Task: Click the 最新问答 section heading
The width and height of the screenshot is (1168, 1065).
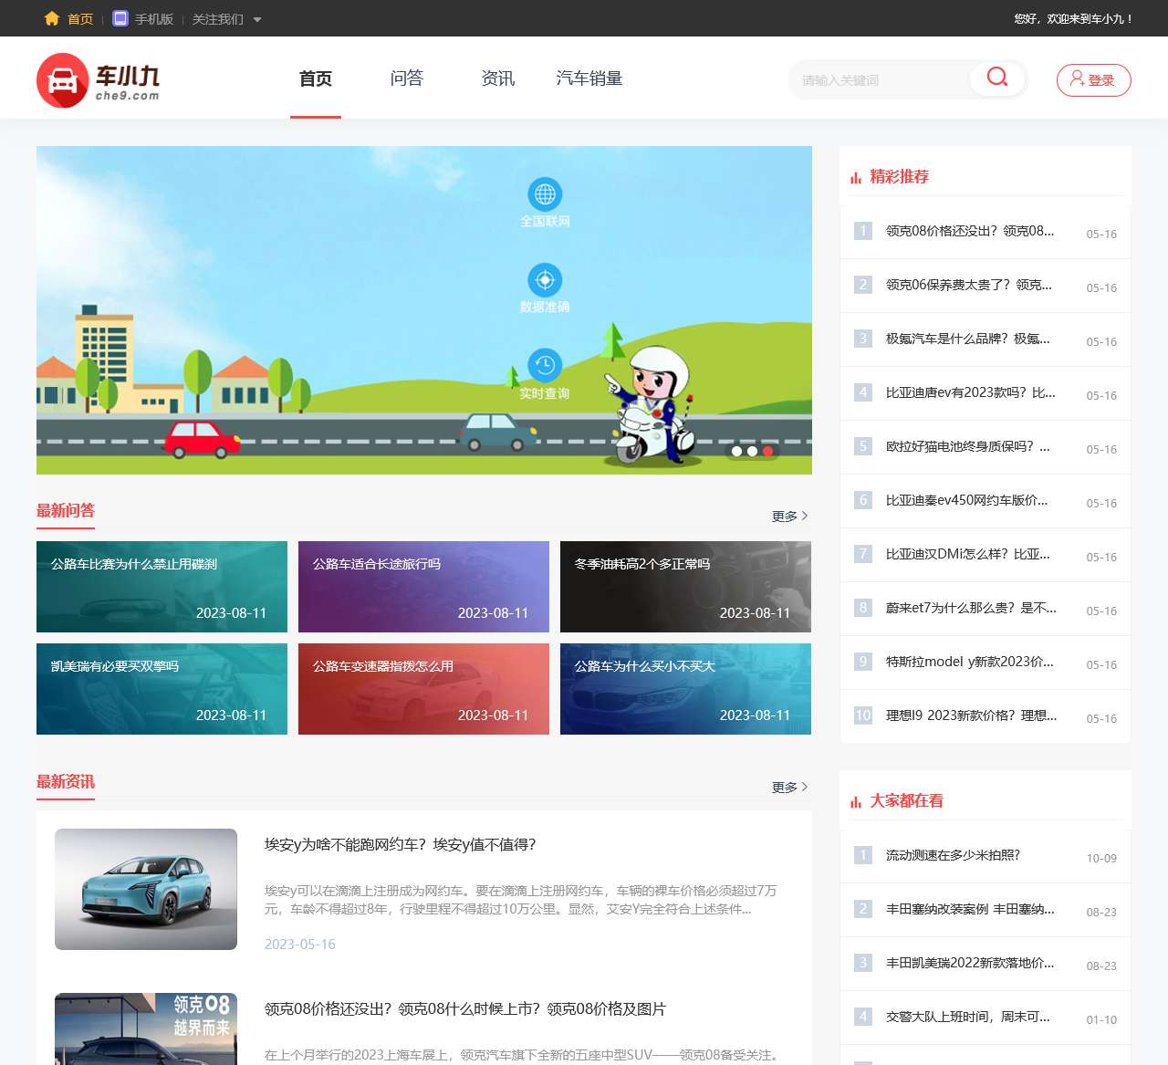Action: click(66, 511)
